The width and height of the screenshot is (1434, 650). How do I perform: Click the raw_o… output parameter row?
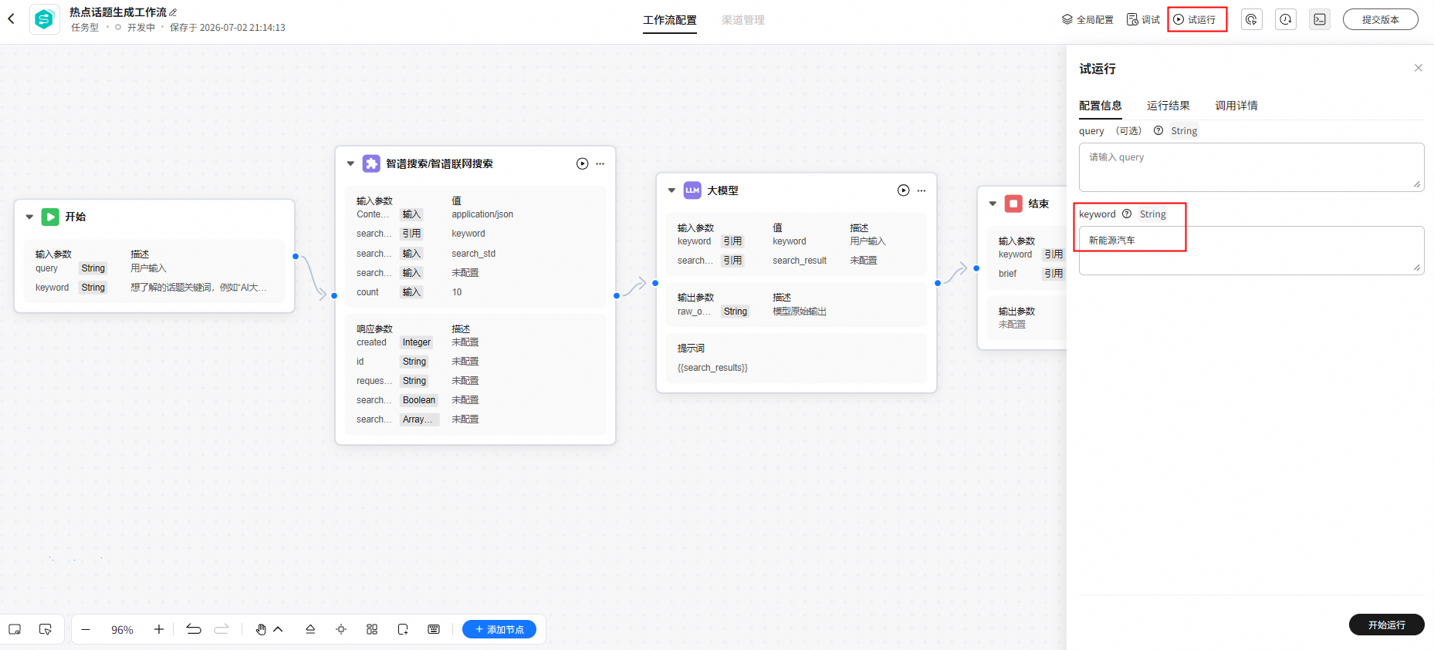tap(796, 312)
